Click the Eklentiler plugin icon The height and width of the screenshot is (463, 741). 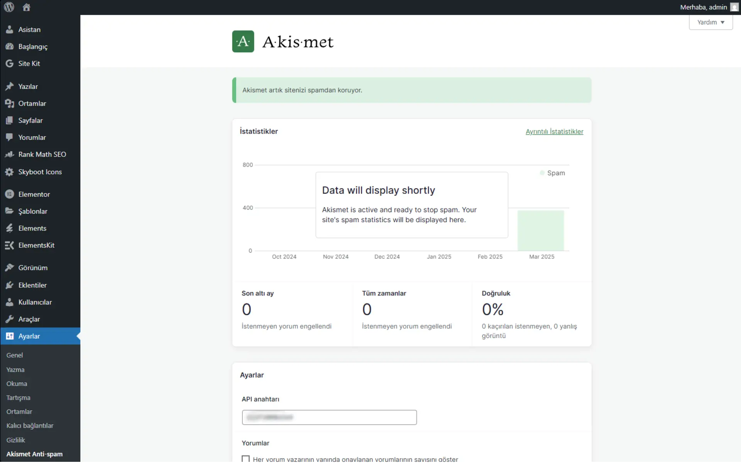[x=10, y=286]
